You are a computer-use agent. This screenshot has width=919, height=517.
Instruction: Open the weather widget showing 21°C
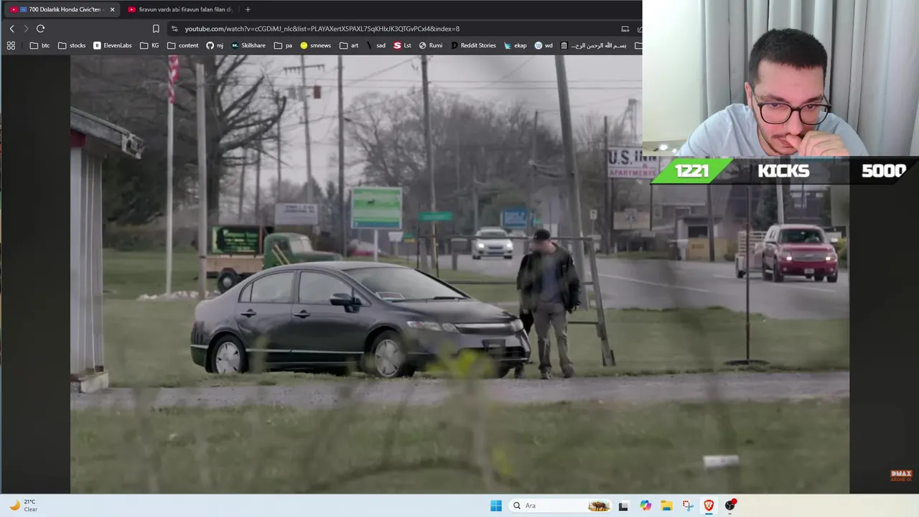click(x=23, y=506)
